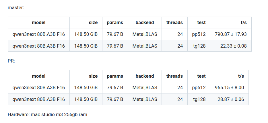268x123 pixels.
Task: Click the "test" header in master table
Action: (201, 22)
